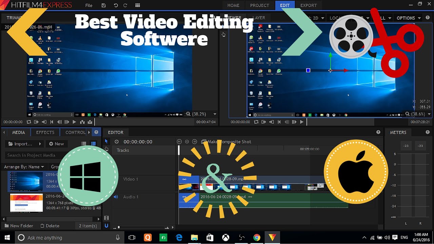Open the Trimmer zoom (38.2%) dropdown
The width and height of the screenshot is (434, 244).
[x=215, y=114]
